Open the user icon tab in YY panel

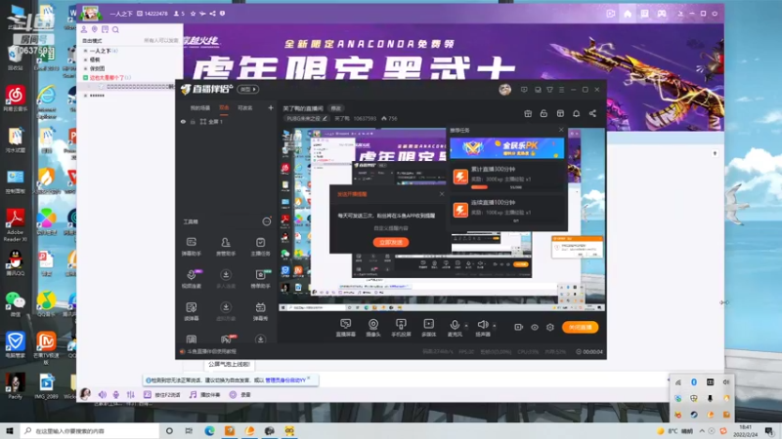pos(84,29)
